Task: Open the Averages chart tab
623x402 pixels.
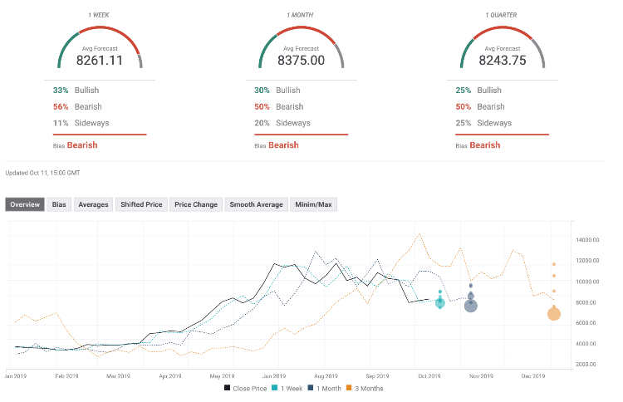Action: tap(93, 204)
